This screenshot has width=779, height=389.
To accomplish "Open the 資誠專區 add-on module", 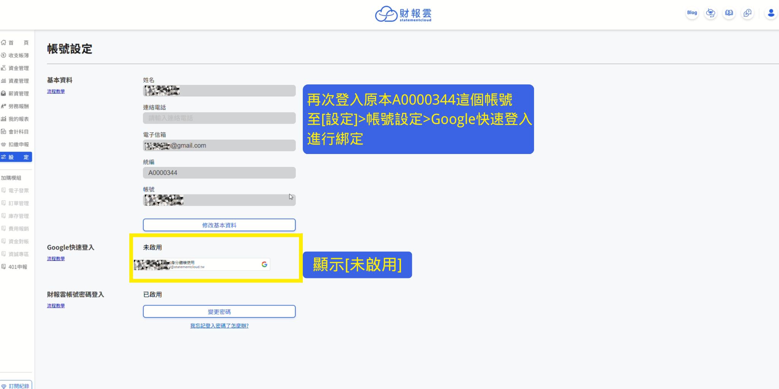I will tap(15, 254).
